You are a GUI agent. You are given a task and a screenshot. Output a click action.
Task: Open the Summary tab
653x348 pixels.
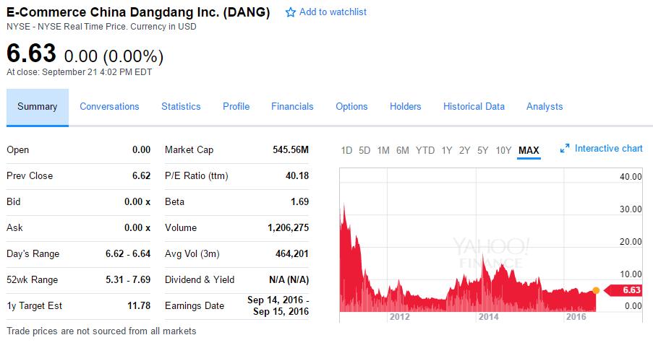pos(38,107)
